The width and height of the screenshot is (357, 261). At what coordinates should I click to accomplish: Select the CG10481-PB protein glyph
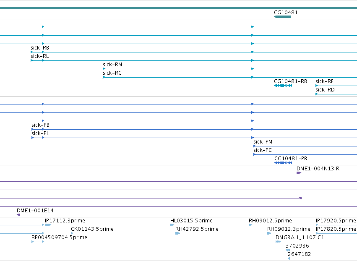283,163
